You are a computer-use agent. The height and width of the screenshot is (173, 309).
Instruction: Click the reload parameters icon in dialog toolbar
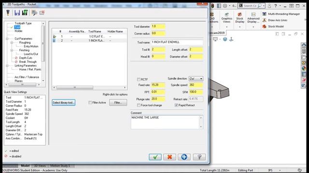point(34,13)
